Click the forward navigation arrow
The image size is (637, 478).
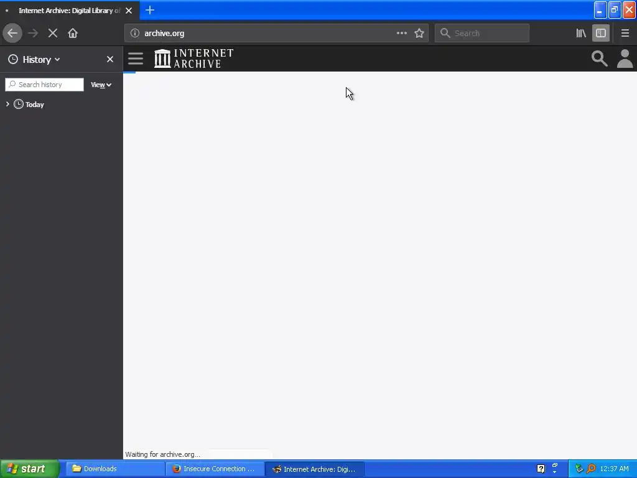(x=33, y=34)
